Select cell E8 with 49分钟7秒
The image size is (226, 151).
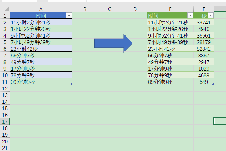(170, 62)
